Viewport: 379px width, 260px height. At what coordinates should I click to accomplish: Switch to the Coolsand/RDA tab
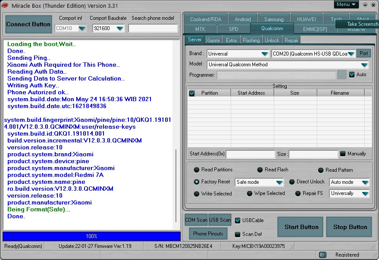(206, 19)
